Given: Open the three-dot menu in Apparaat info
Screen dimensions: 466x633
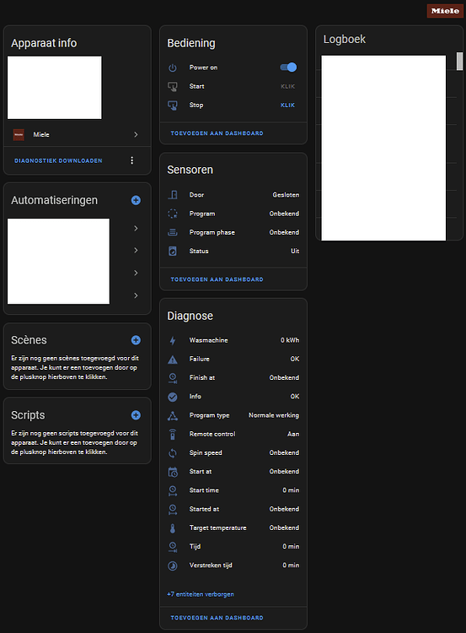Looking at the screenshot, I should 131,160.
